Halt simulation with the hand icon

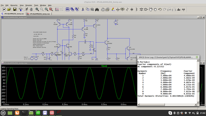31,9
